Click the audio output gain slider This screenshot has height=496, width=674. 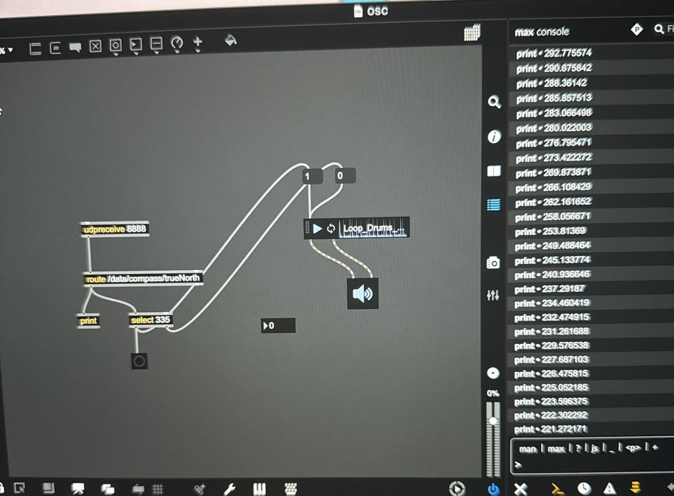pyautogui.click(x=493, y=436)
